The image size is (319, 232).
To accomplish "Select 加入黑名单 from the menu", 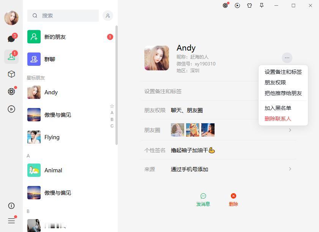I will click(x=278, y=108).
